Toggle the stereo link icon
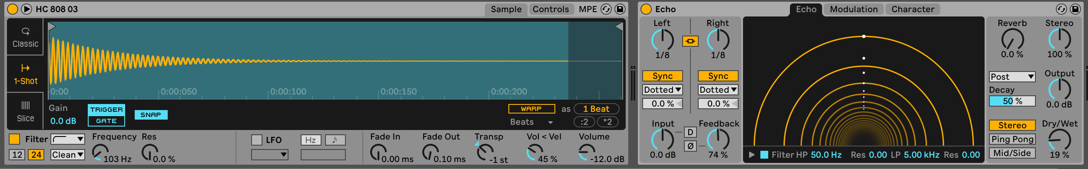Image resolution: width=1088 pixels, height=169 pixels. click(690, 41)
